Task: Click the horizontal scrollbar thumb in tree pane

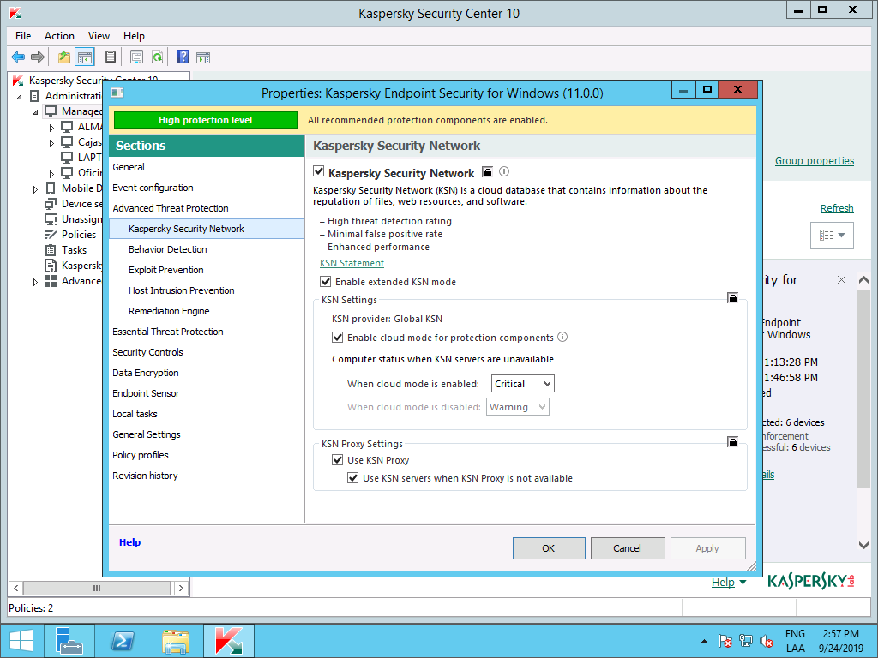Action: (x=97, y=588)
